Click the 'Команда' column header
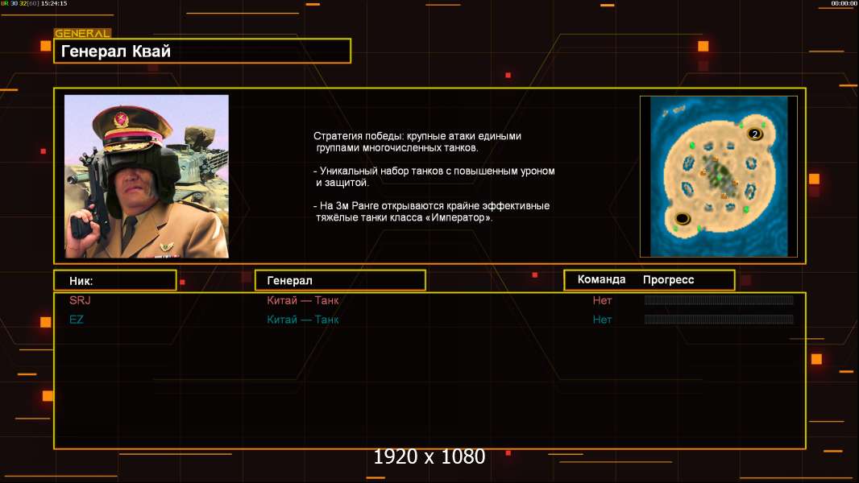The height and width of the screenshot is (483, 859). pyautogui.click(x=601, y=279)
